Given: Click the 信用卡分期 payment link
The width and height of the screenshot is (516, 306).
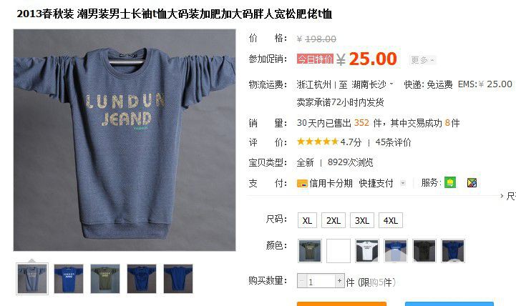Looking at the screenshot, I should coord(331,184).
